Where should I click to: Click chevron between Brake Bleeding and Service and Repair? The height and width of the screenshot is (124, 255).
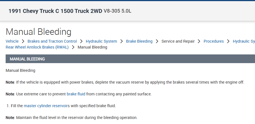click(157, 41)
